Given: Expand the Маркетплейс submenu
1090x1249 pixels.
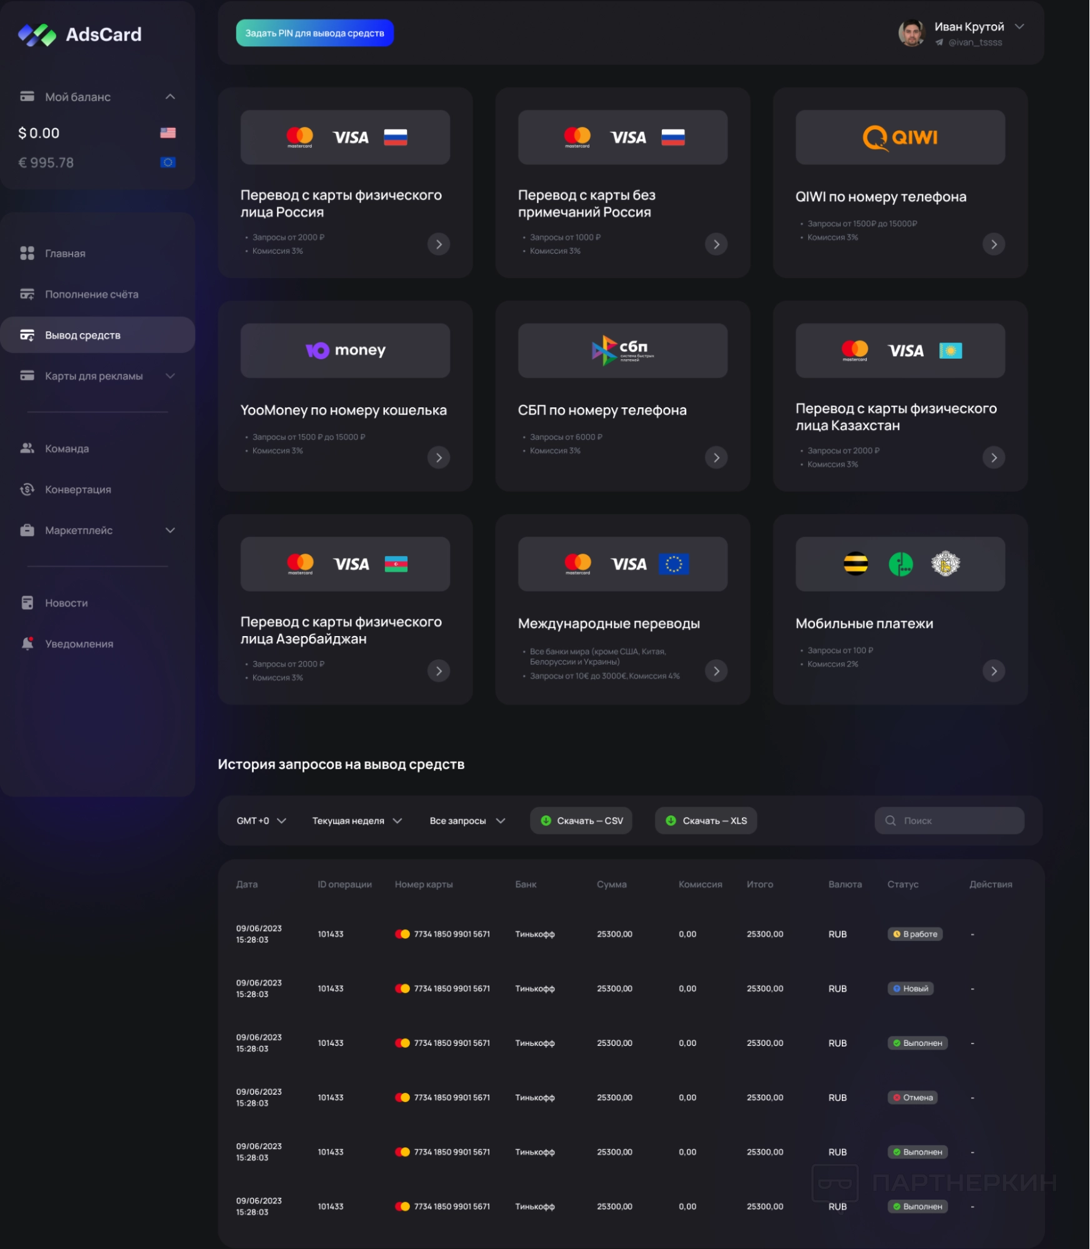Looking at the screenshot, I should tap(170, 530).
